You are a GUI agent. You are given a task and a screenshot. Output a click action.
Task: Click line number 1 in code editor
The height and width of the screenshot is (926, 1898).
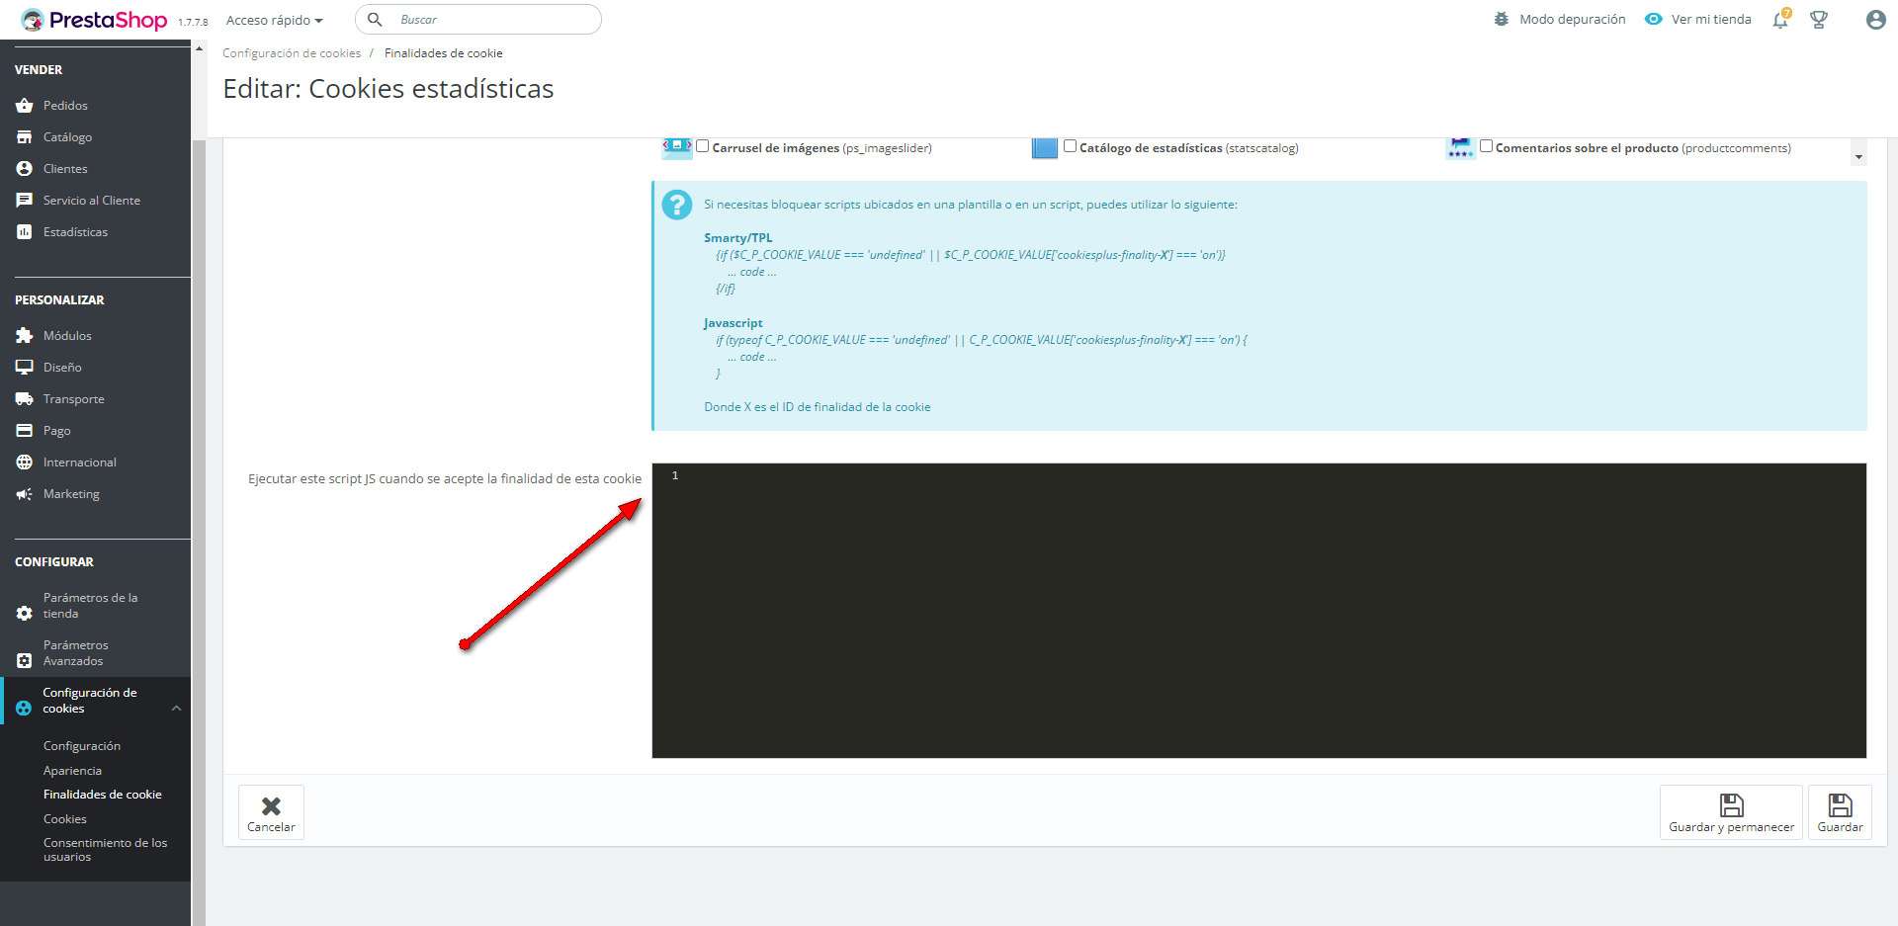tap(675, 476)
